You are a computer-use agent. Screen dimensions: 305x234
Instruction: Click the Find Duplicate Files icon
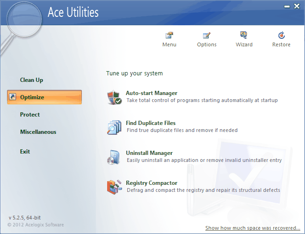point(115,127)
